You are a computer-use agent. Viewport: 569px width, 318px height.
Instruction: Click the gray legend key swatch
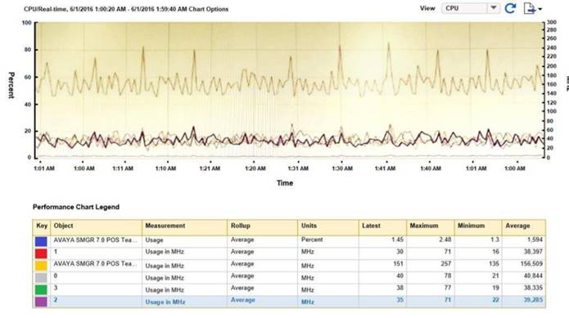tap(41, 277)
